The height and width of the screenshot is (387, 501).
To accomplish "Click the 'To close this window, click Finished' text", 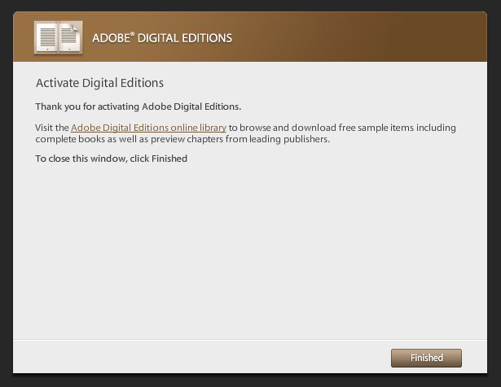I will 111,159.
